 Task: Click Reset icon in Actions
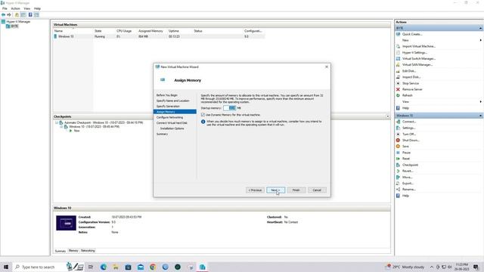coord(399,159)
